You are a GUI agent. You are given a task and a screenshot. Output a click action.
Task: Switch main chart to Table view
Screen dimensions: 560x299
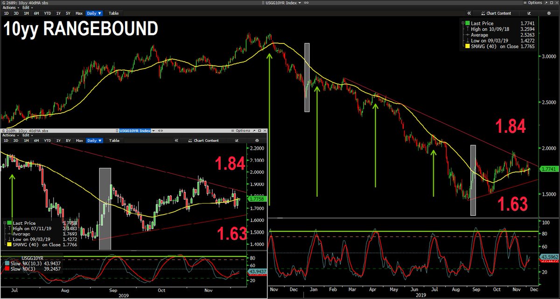(x=114, y=14)
